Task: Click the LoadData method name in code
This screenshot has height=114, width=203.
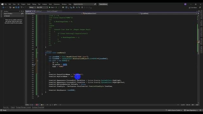Action: click(60, 53)
